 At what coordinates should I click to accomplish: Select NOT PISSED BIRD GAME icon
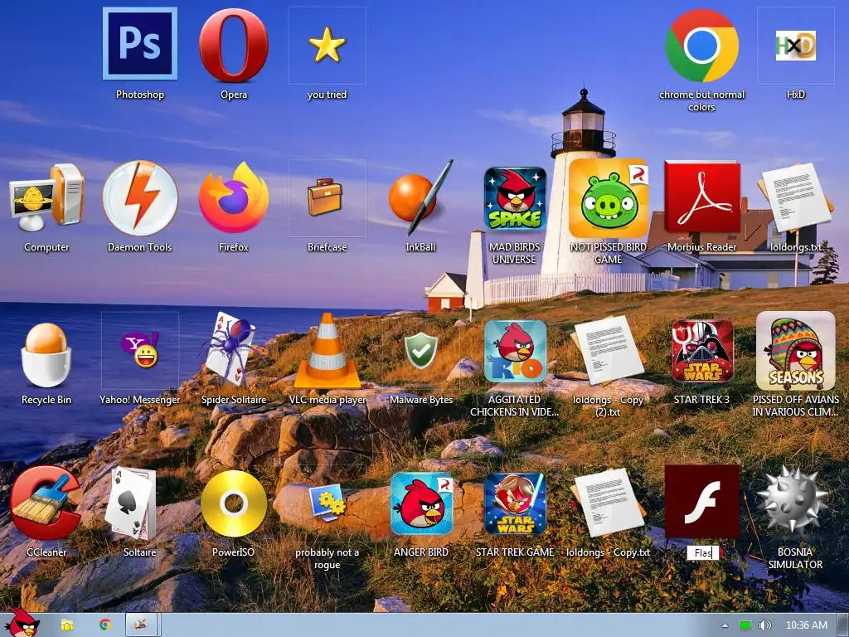(609, 198)
